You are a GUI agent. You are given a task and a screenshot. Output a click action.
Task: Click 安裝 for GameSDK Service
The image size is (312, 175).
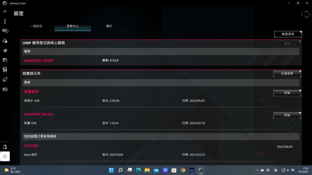click(x=287, y=115)
